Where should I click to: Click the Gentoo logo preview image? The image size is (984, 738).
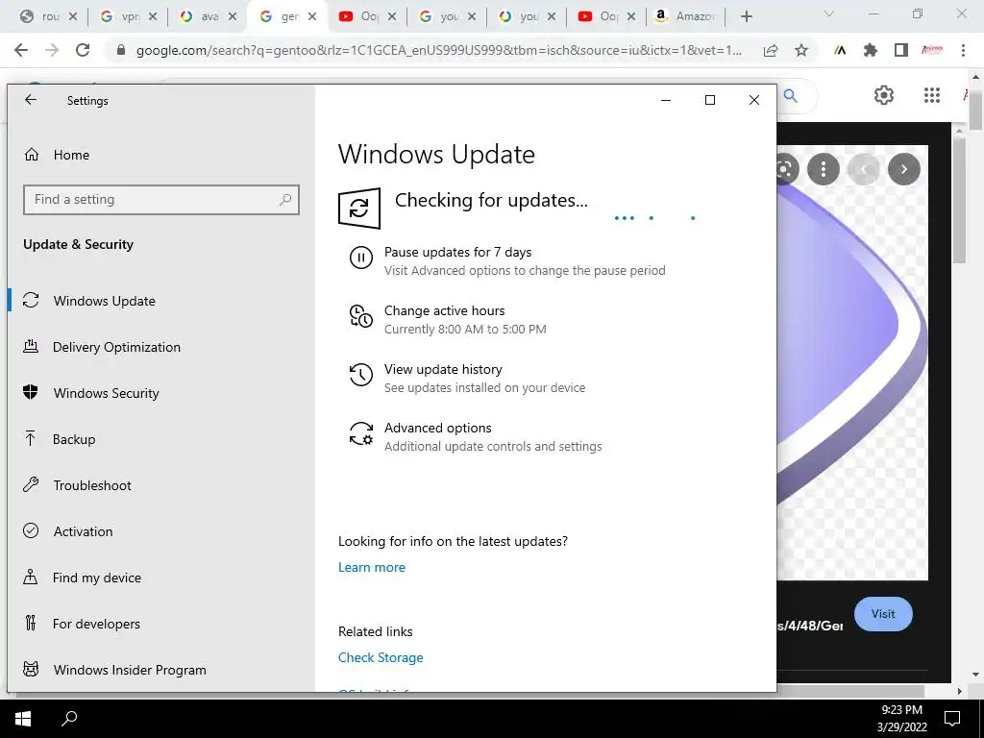[852, 362]
